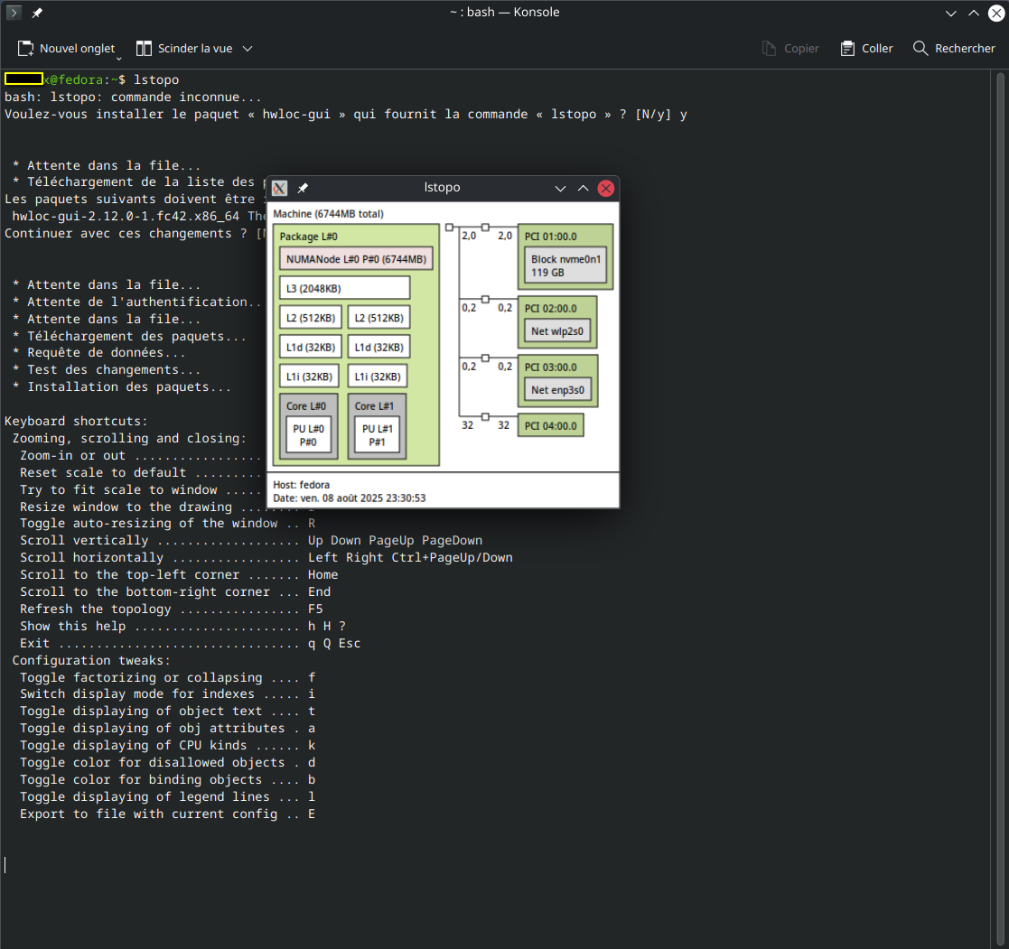Select the Net wlp2s0 box
The width and height of the screenshot is (1009, 949).
(x=557, y=331)
